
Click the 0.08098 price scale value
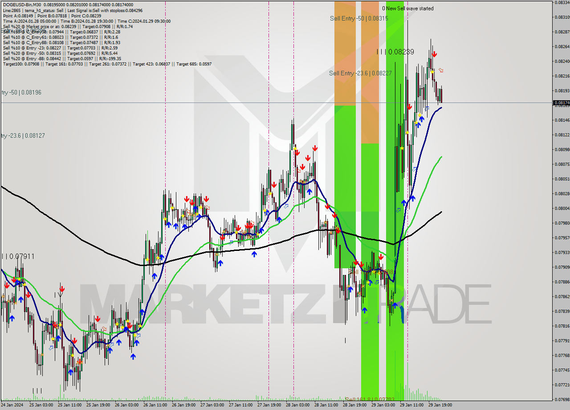point(562,149)
